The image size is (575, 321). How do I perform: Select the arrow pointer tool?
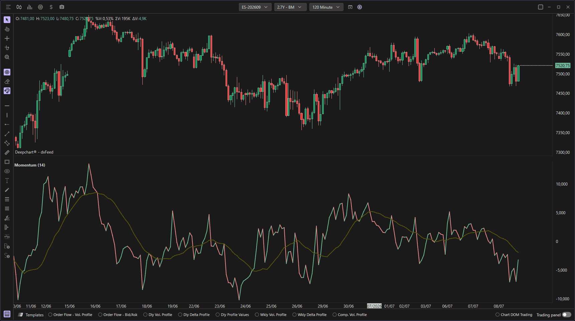[x=7, y=20]
